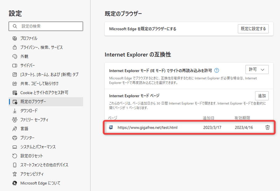Go to ダウンロード settings

point(29,111)
